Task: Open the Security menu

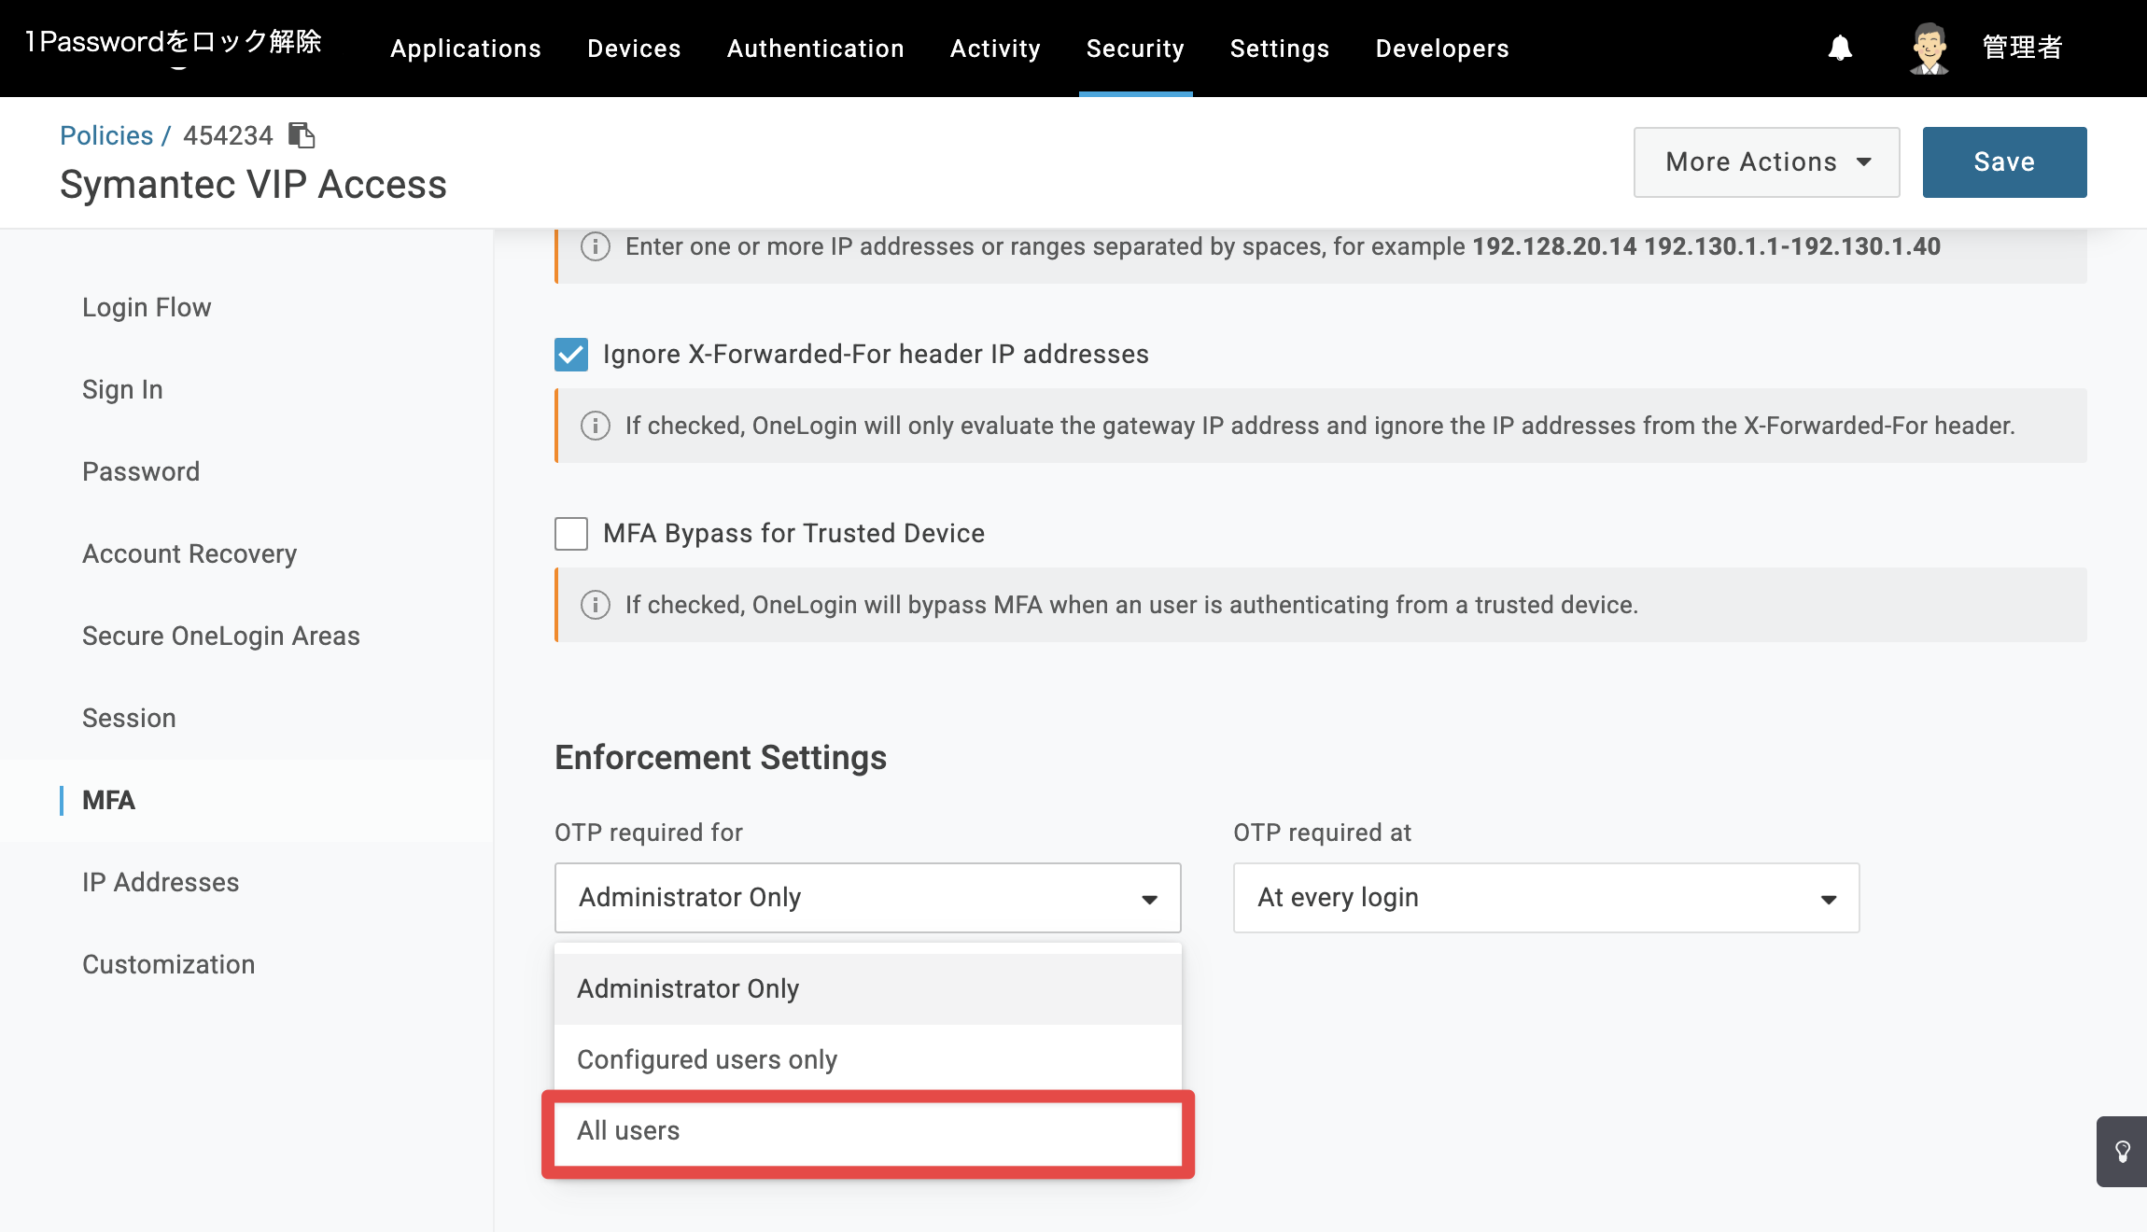Action: coord(1135,49)
